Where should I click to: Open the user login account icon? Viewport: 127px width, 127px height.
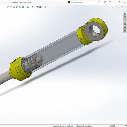(x=105, y=2)
